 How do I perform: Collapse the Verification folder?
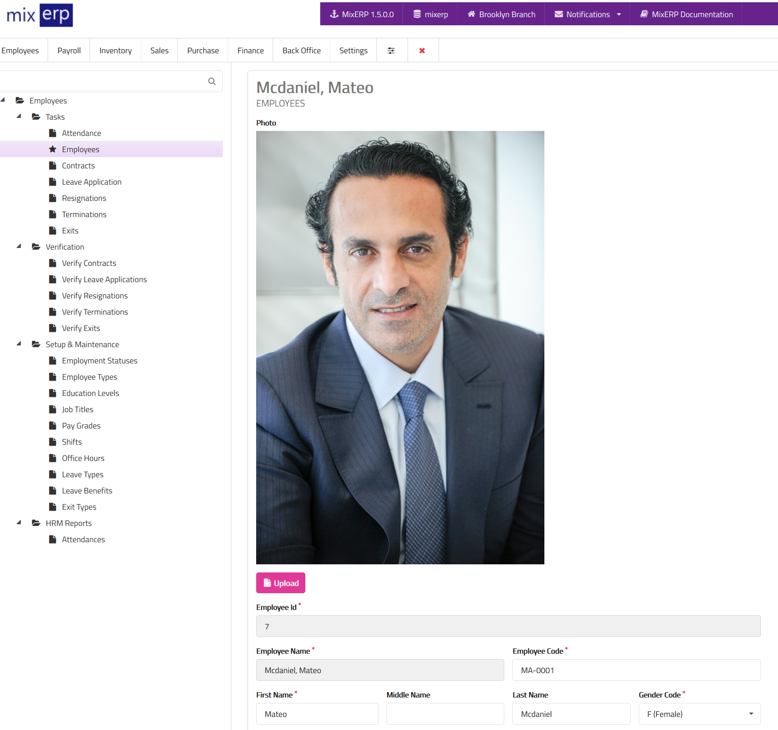[19, 246]
